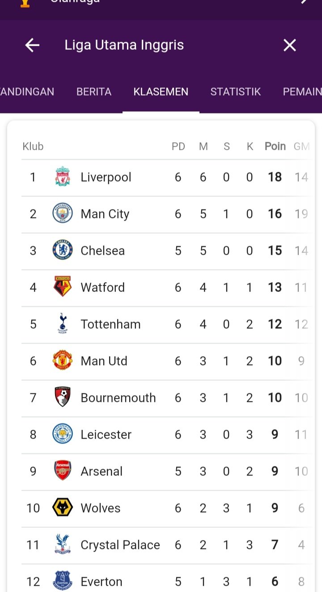Switch to the BERITA tab
322x592 pixels.
point(94,92)
